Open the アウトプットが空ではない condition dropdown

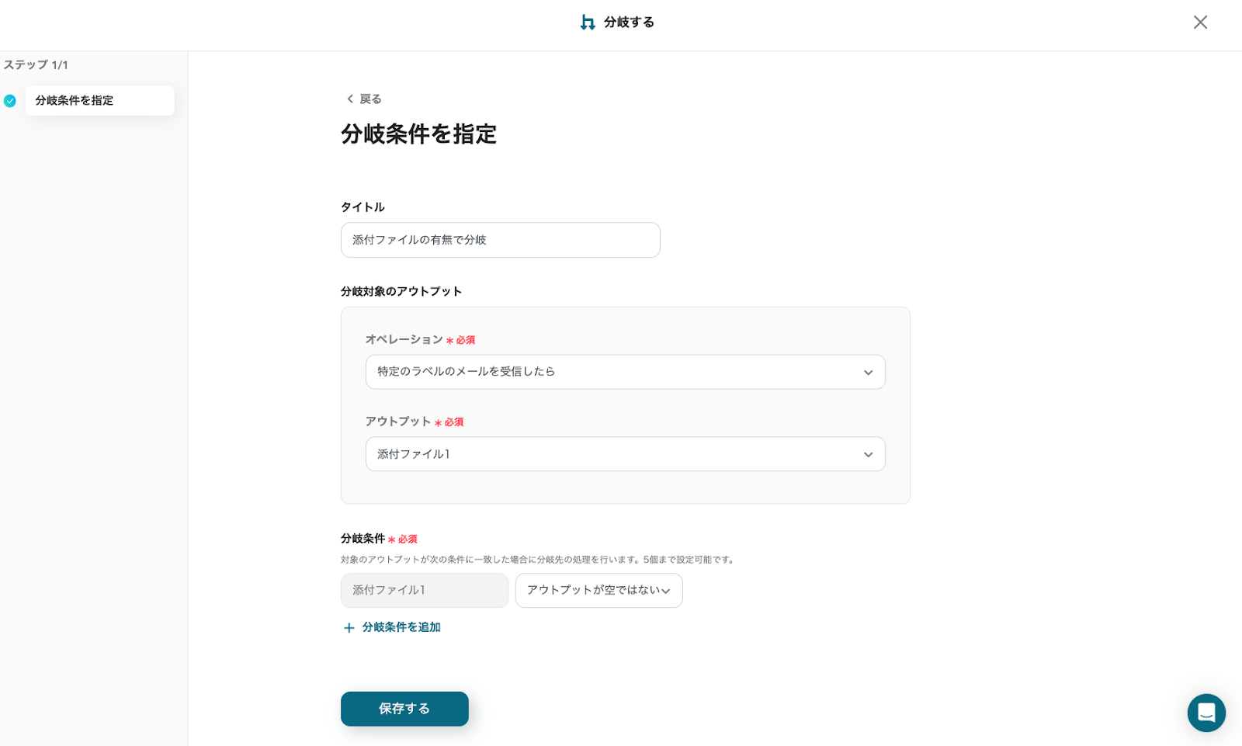(598, 591)
